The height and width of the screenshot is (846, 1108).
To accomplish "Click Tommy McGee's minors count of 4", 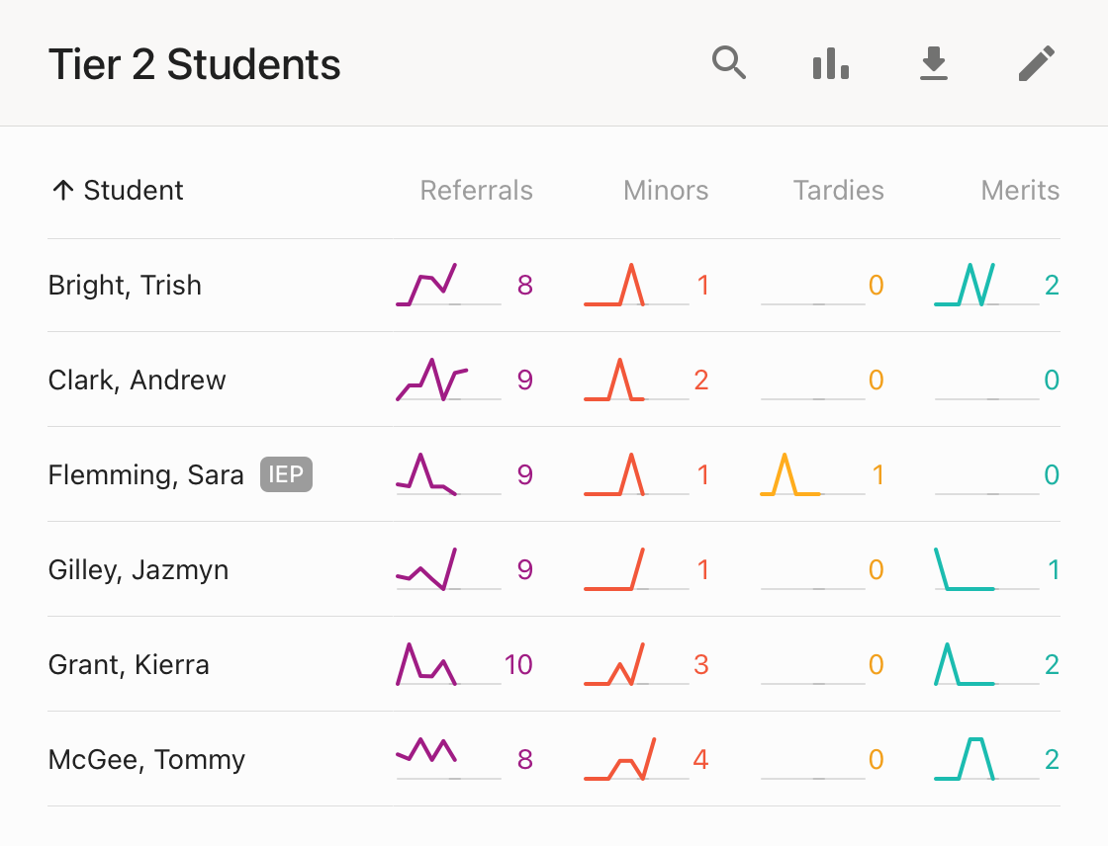I will [x=700, y=760].
